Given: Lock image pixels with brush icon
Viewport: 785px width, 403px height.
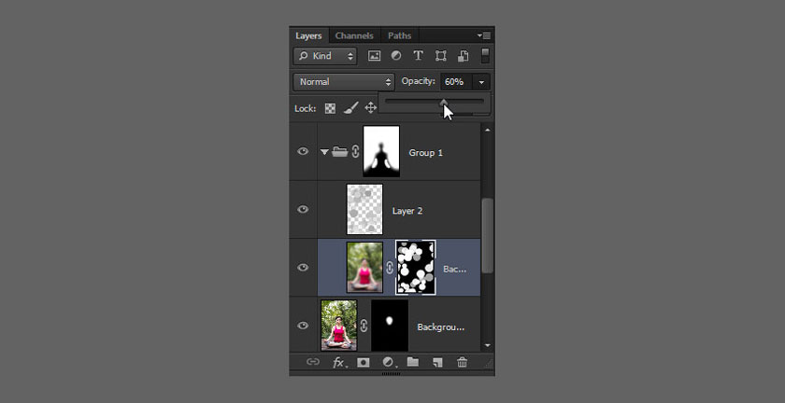Looking at the screenshot, I should [x=351, y=108].
